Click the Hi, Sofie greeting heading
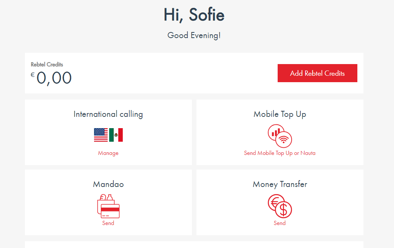The image size is (394, 248). [194, 15]
